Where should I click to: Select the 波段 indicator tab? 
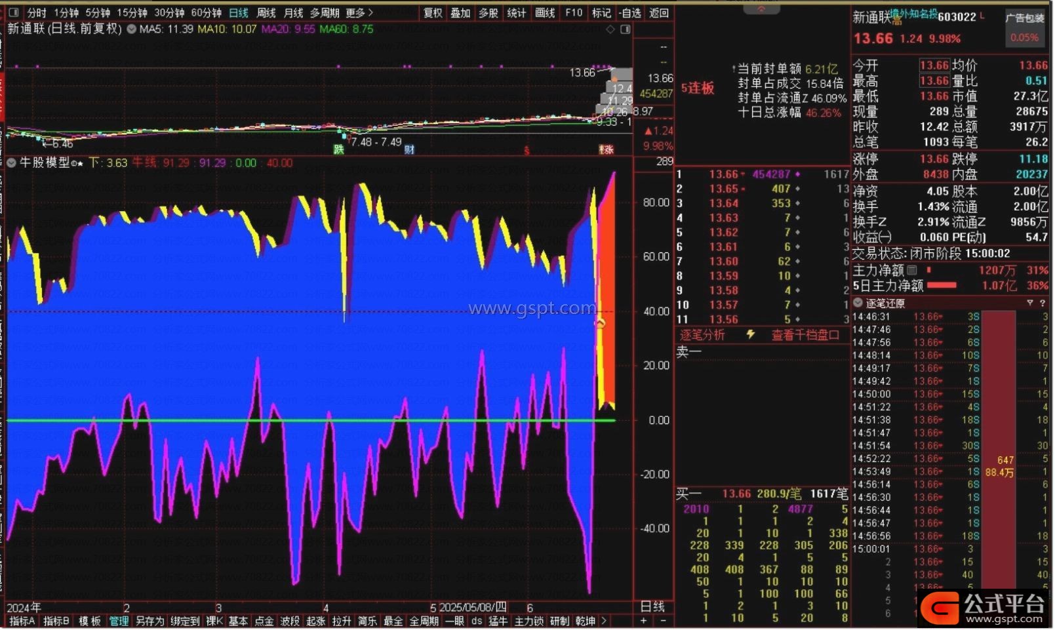(x=290, y=621)
